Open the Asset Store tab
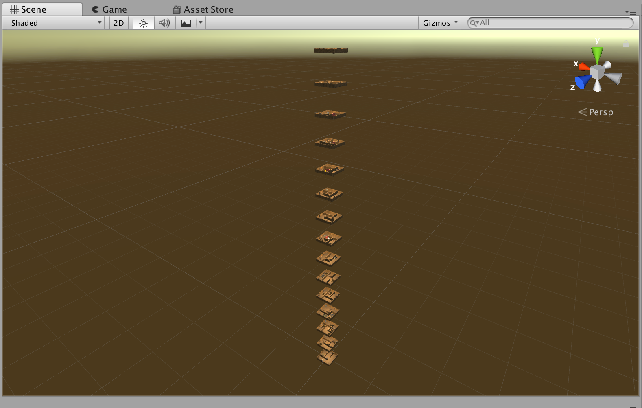The image size is (642, 408). (203, 9)
